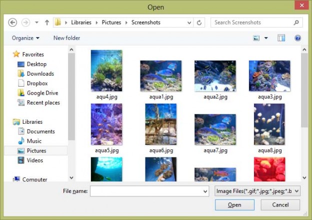Click the Up one level arrow

[47, 23]
